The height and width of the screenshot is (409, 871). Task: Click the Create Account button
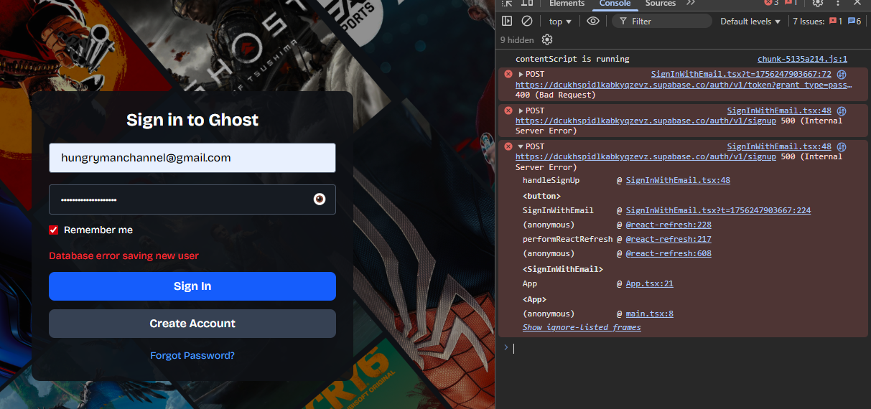192,324
